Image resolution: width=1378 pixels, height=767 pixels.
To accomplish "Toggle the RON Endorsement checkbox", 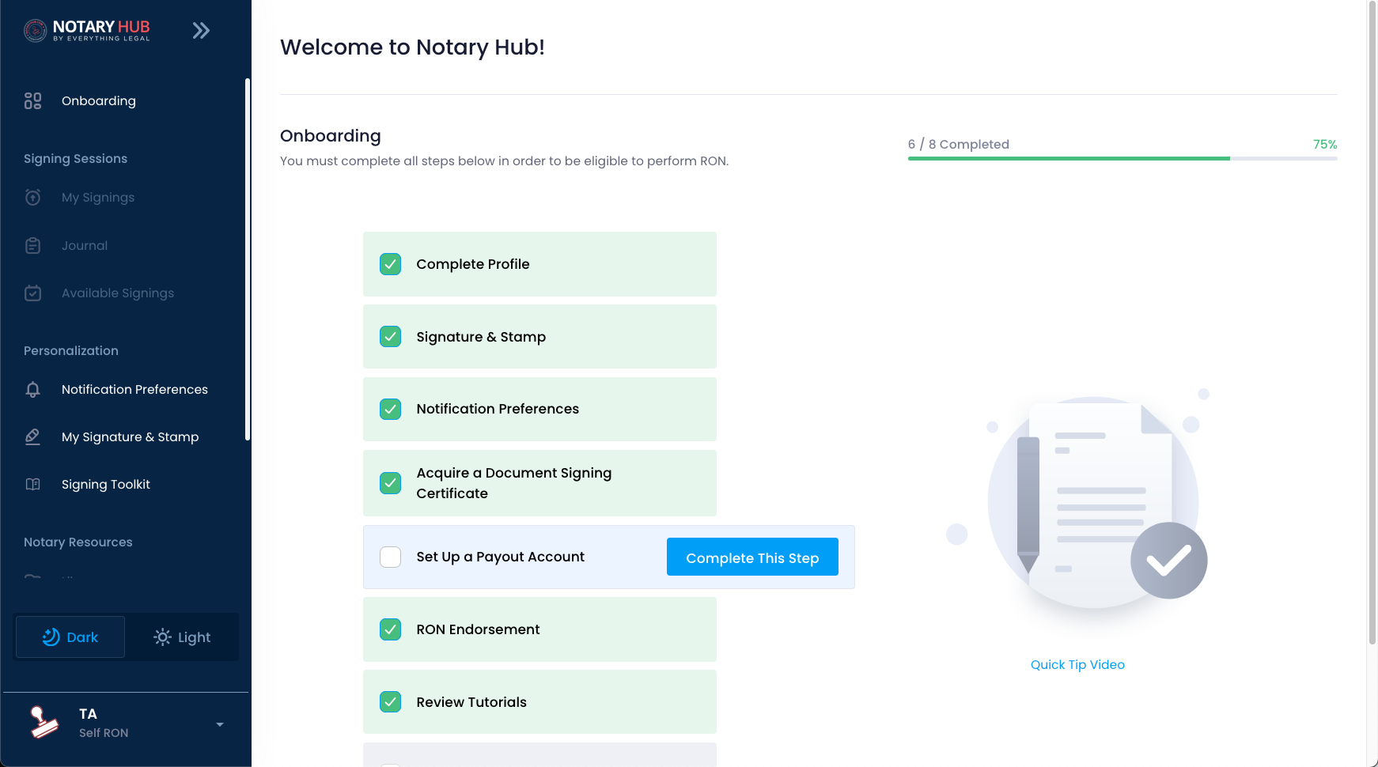I will (391, 629).
